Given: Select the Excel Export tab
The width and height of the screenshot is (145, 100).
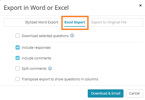Looking at the screenshot, I should point(75,22).
